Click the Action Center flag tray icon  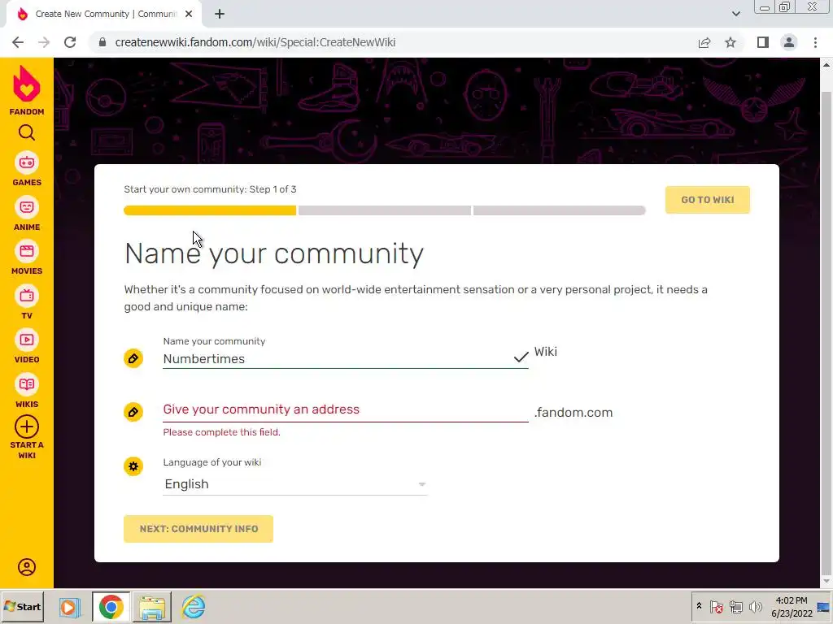click(x=717, y=606)
